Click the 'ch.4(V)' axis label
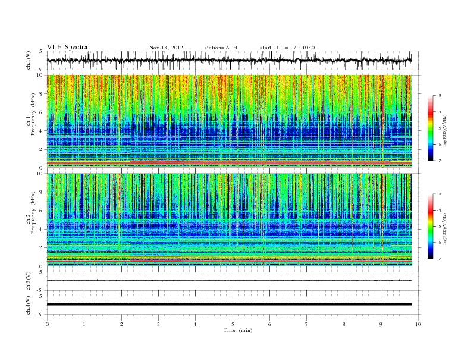The image size is (471, 364). click(29, 305)
